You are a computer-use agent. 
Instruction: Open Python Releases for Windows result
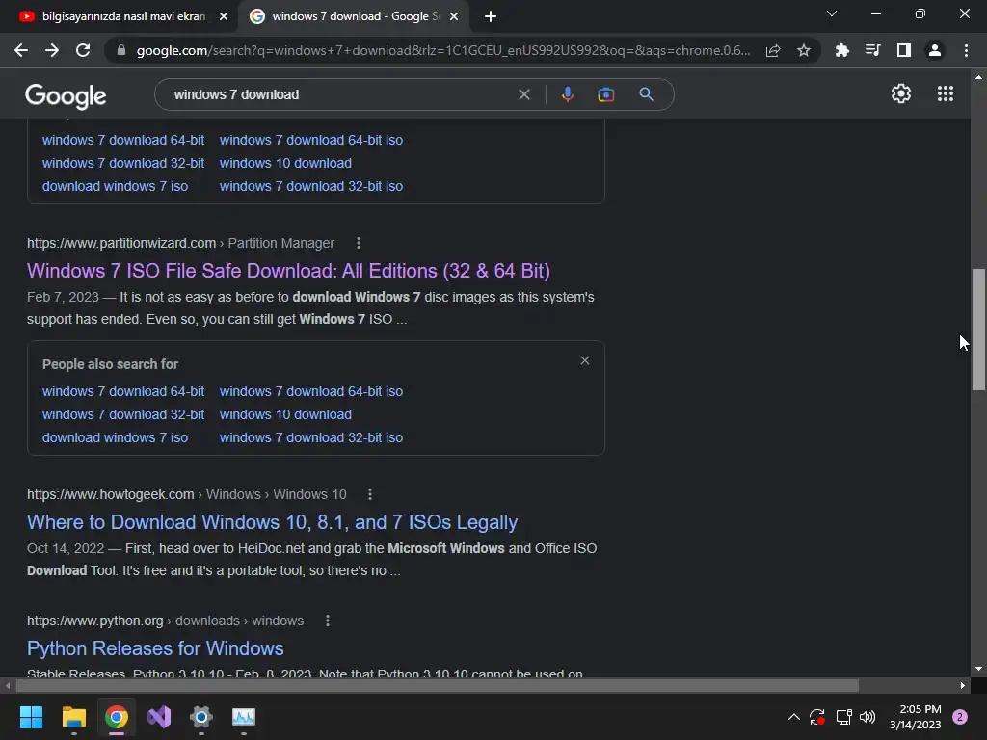tap(155, 648)
